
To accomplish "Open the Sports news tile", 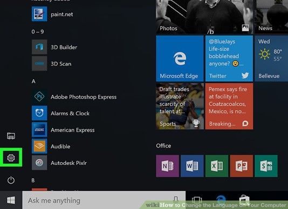I will tap(180, 106).
